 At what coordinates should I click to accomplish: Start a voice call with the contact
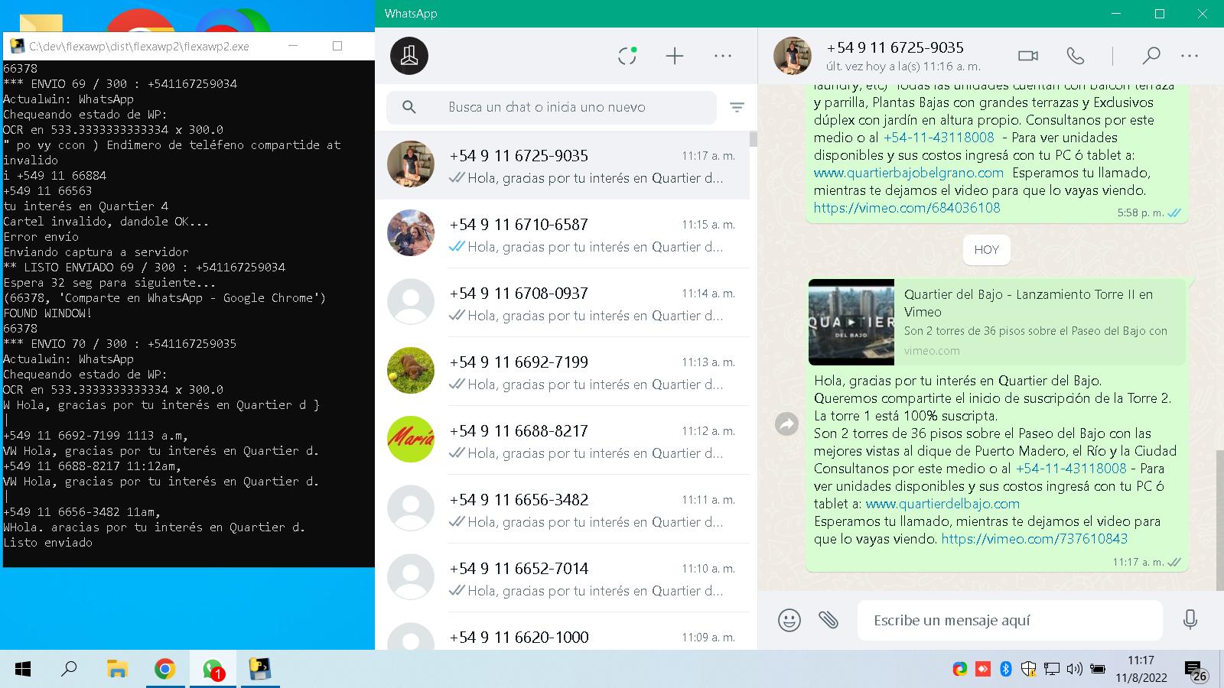pyautogui.click(x=1075, y=56)
